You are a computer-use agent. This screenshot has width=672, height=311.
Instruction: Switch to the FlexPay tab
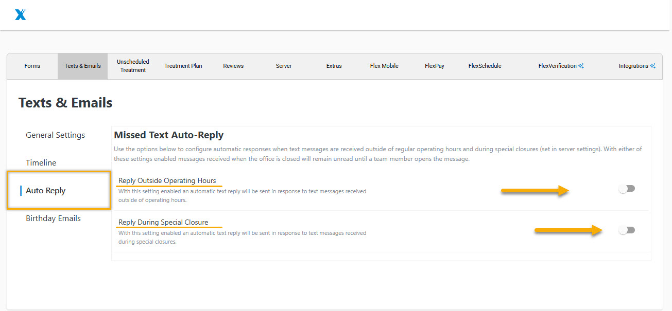(x=435, y=66)
